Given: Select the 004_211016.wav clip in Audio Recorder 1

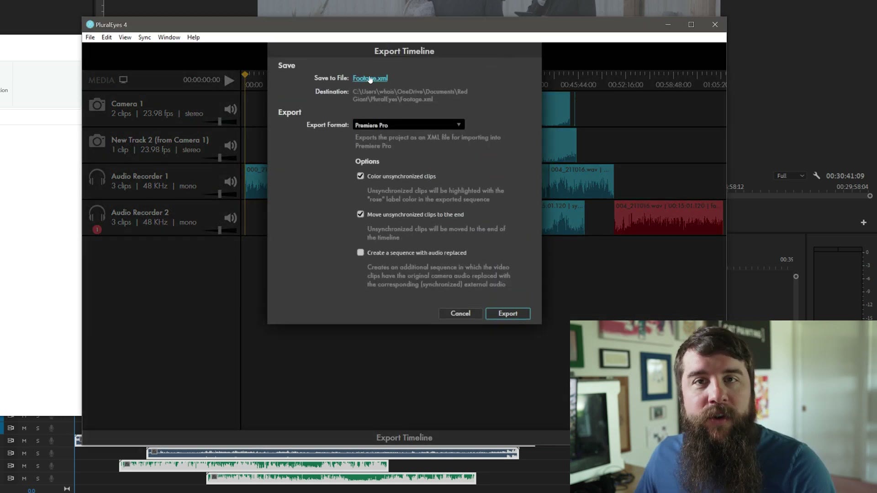Looking at the screenshot, I should [x=581, y=182].
